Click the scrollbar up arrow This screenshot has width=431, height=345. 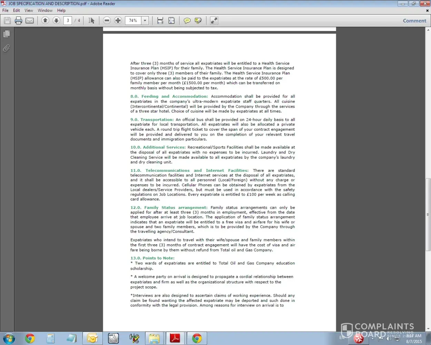(428, 30)
